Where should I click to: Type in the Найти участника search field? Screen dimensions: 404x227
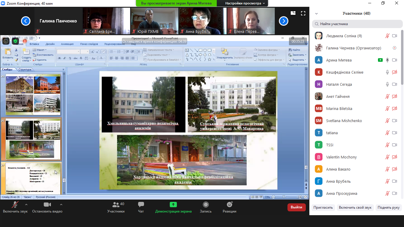click(x=357, y=24)
